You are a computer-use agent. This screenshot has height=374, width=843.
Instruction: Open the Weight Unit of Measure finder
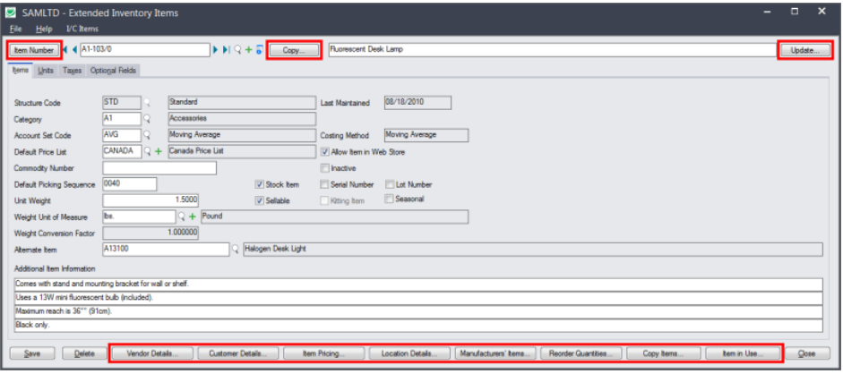coord(182,217)
